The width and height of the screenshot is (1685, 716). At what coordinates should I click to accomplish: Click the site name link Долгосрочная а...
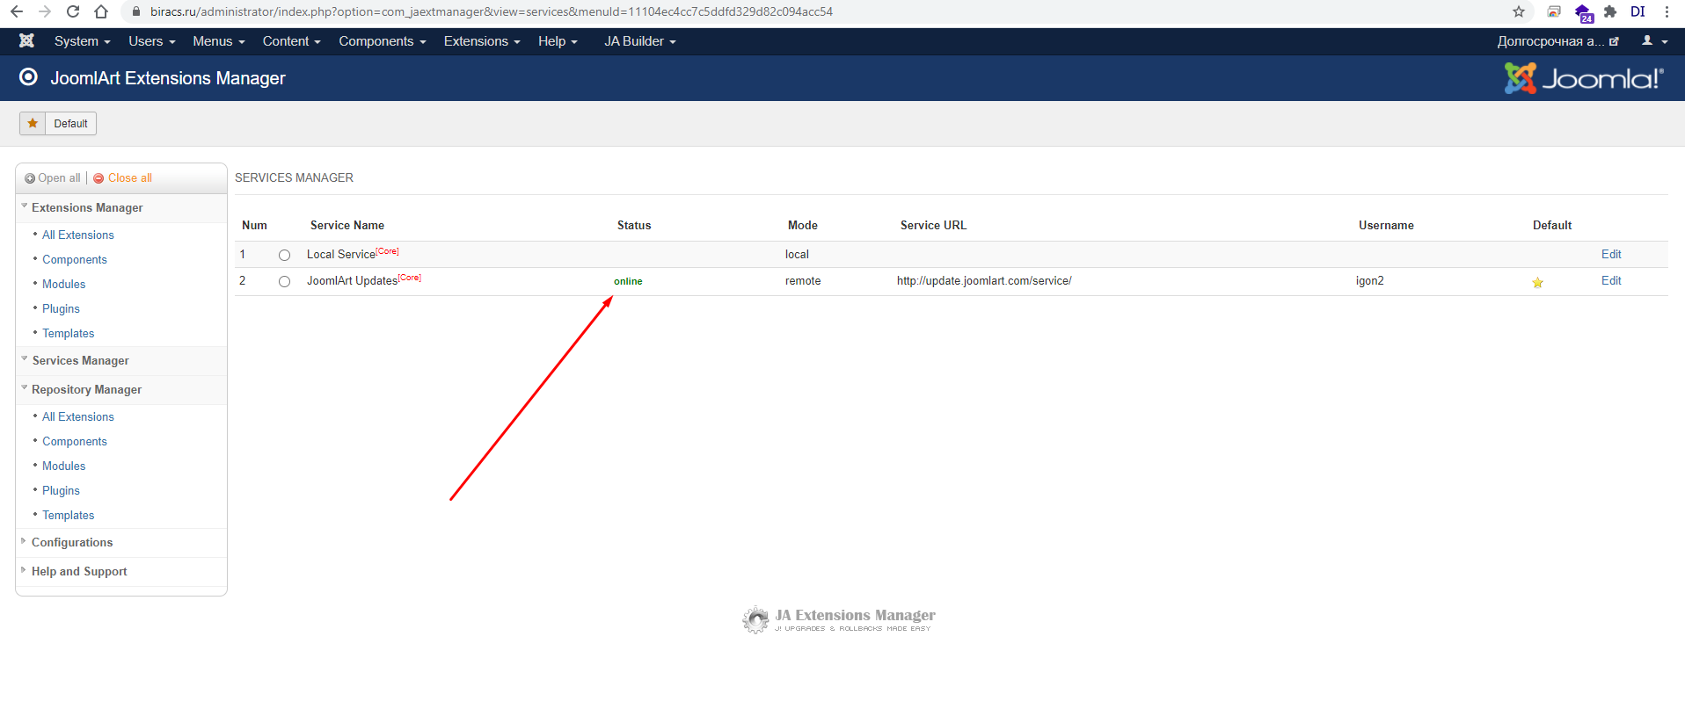click(1557, 41)
